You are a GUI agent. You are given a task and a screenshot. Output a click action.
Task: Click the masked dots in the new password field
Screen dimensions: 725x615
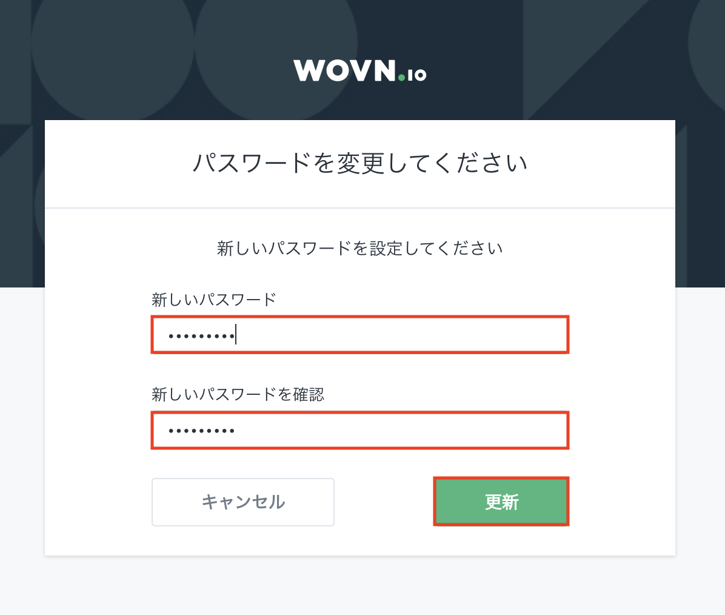[x=201, y=335]
